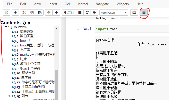The image size is (169, 100).
Task: Go to section 1.3.3 bool型
Action: [x=21, y=41]
